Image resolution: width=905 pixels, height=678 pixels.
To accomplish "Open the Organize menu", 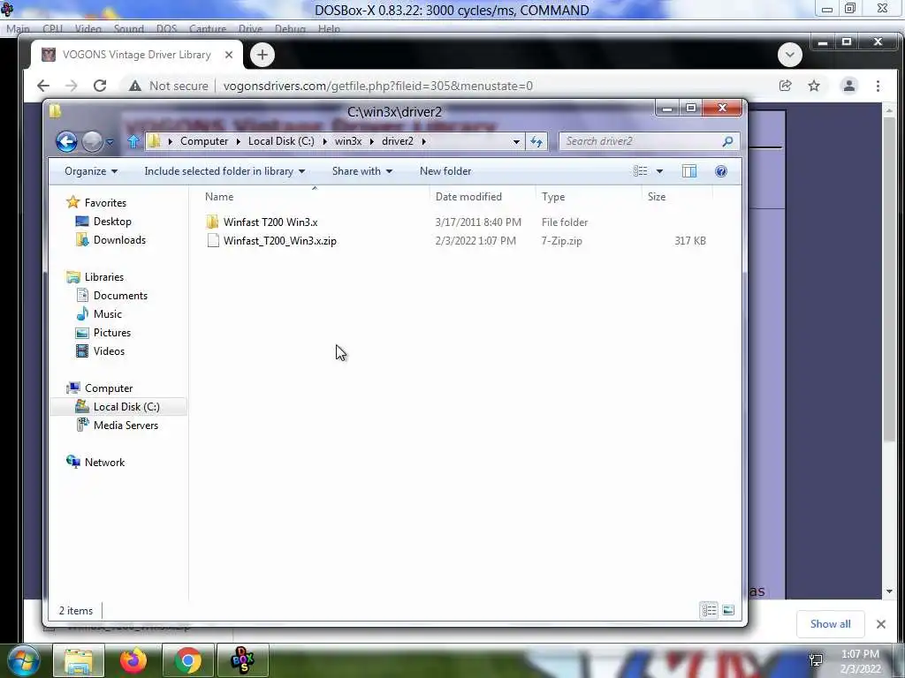I will [91, 171].
